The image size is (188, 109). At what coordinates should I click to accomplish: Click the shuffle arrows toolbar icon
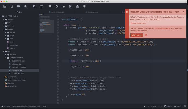pyautogui.click(x=41, y=6)
